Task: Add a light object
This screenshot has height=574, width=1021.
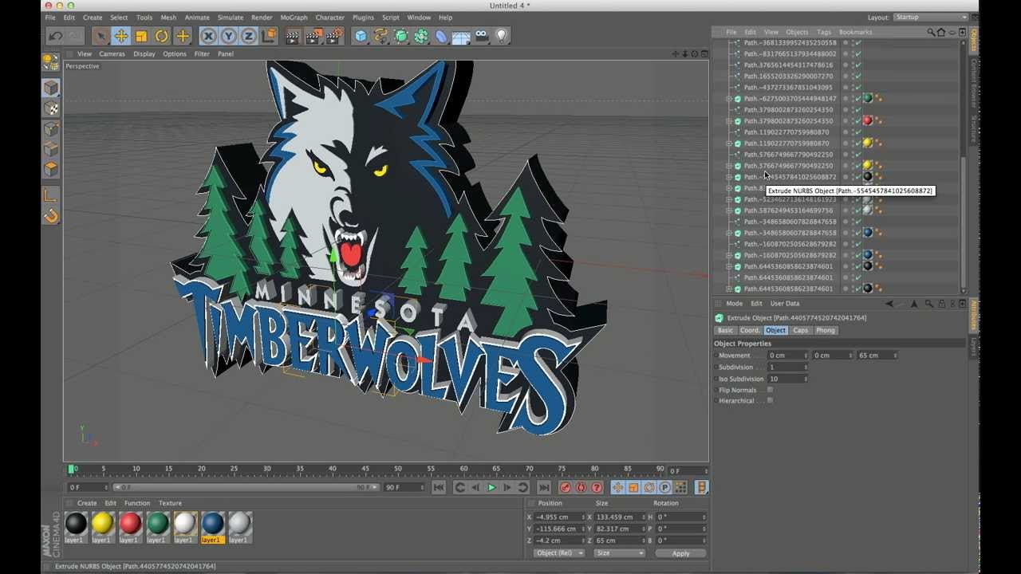Action: 502,36
